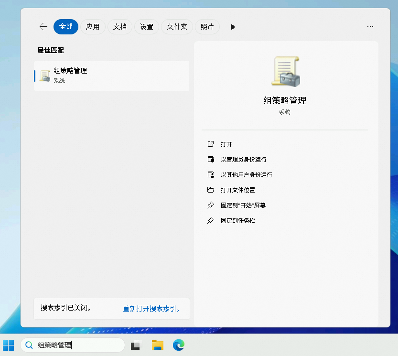Click the 重新打开搜索索引 link
This screenshot has width=398, height=356.
pos(151,309)
